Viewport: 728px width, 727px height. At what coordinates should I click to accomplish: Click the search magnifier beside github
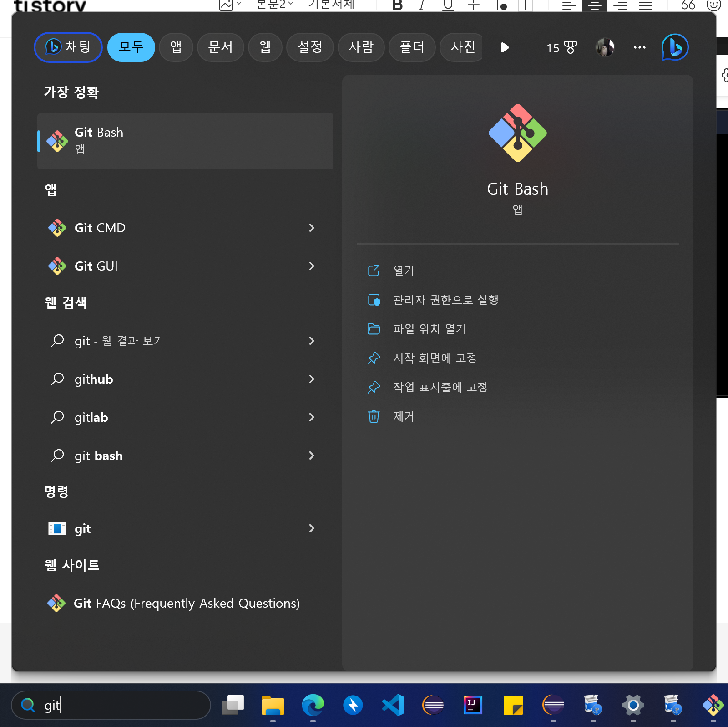click(57, 379)
